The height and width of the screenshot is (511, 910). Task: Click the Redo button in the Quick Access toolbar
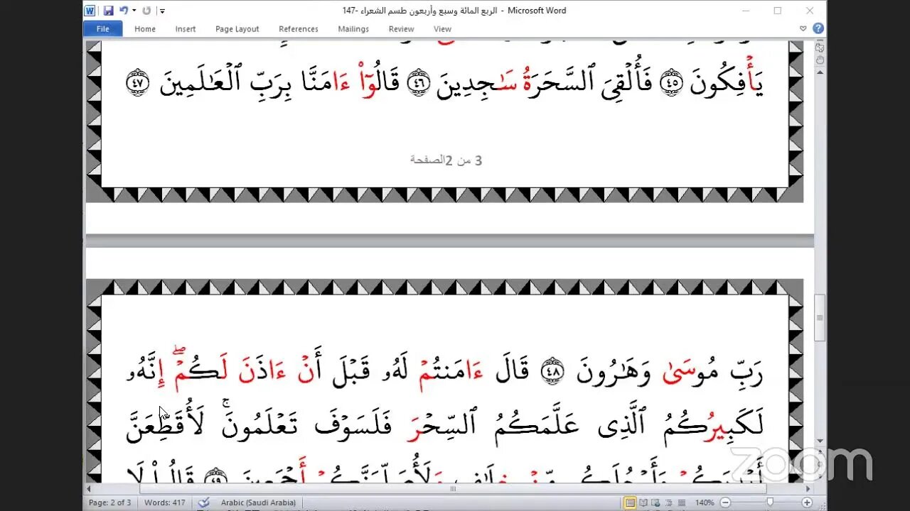146,11
